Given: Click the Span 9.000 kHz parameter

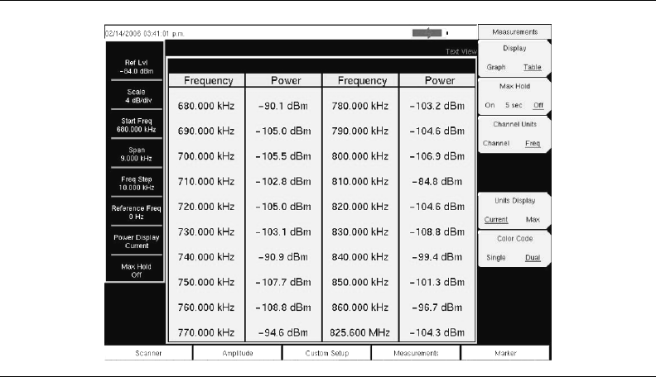Looking at the screenshot, I should click(137, 154).
